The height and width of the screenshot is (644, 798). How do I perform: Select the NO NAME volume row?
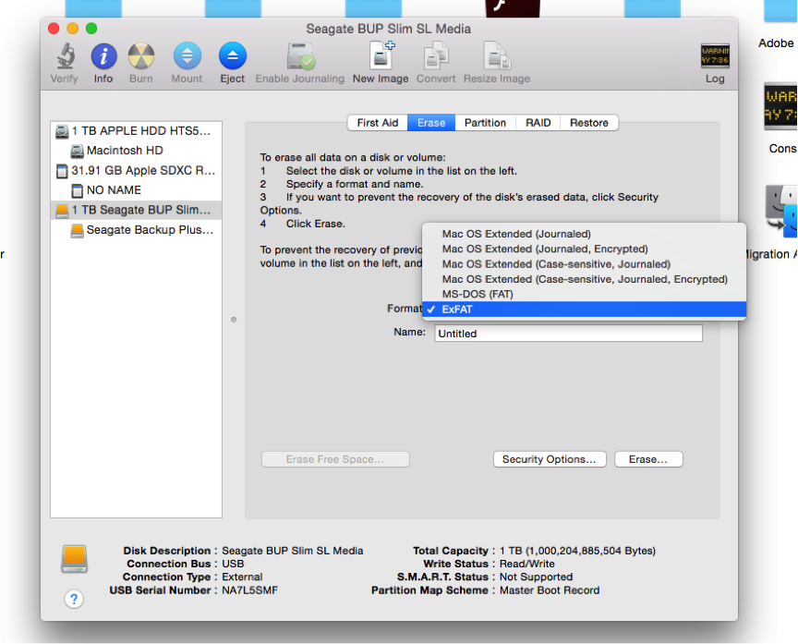137,190
